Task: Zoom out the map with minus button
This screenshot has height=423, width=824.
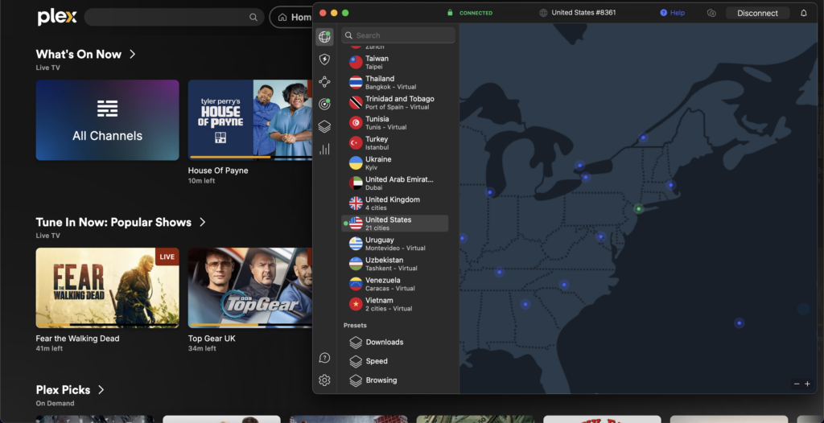Action: pyautogui.click(x=797, y=384)
